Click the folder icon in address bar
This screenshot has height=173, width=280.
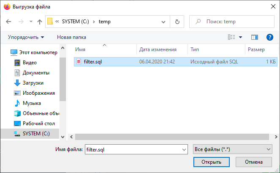coord(50,22)
